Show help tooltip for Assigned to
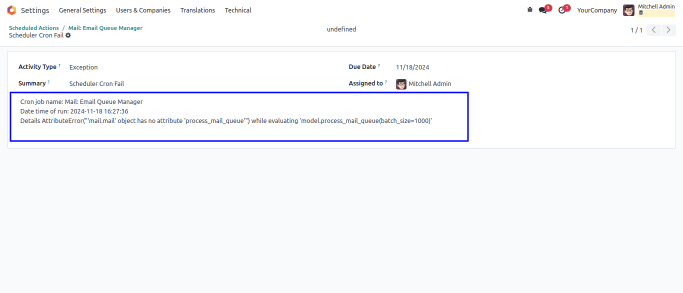This screenshot has width=683, height=293. pos(386,82)
